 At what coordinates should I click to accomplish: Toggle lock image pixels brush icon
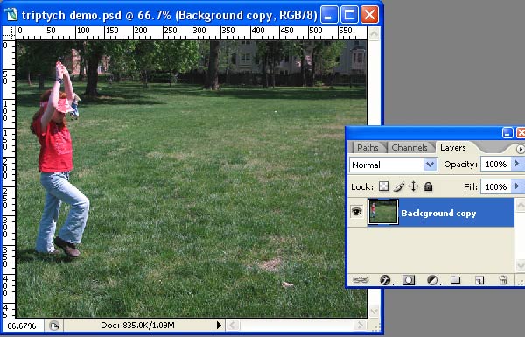pyautogui.click(x=399, y=186)
